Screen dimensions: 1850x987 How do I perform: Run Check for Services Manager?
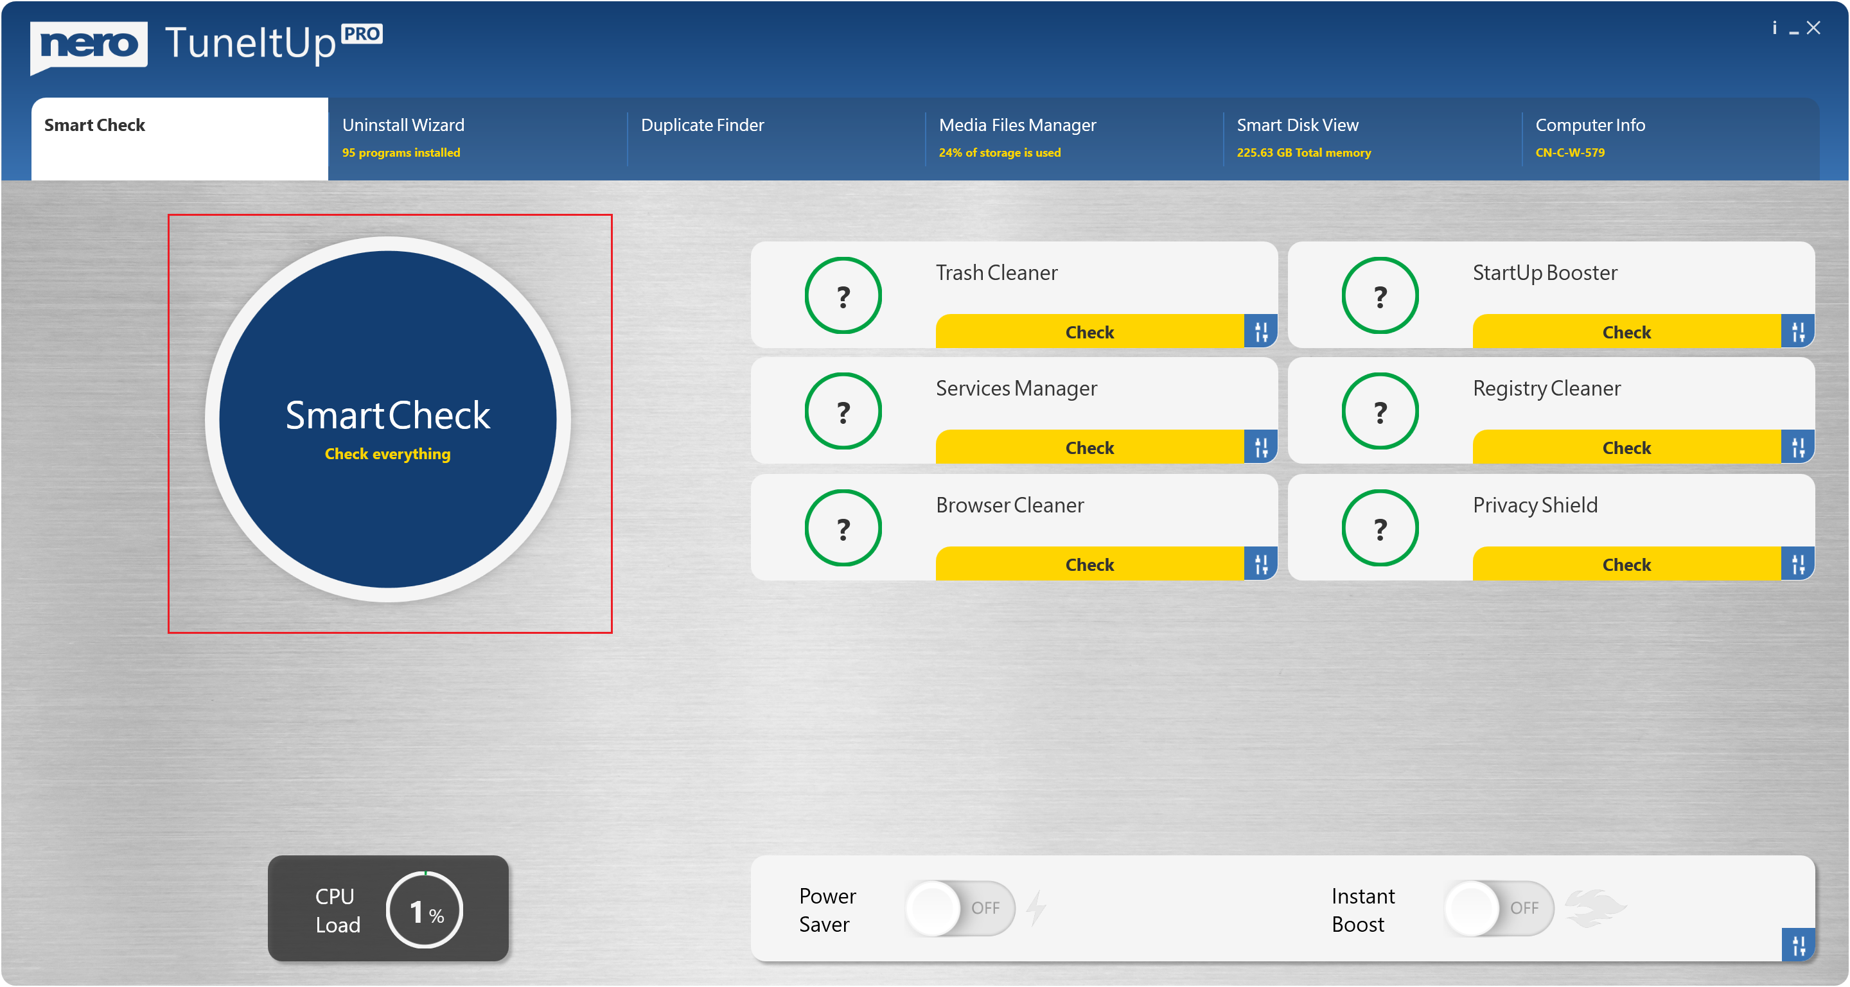(1089, 447)
